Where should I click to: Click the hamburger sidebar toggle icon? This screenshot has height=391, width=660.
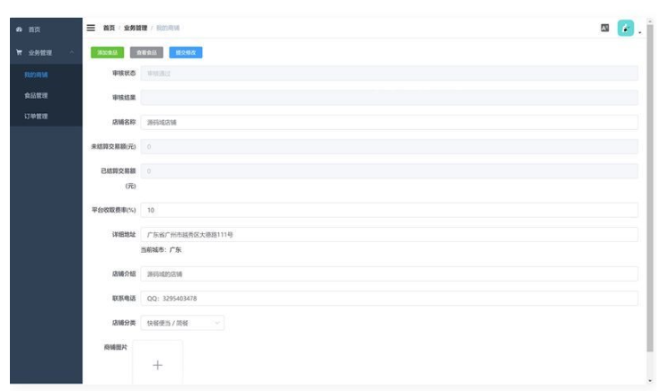[91, 28]
